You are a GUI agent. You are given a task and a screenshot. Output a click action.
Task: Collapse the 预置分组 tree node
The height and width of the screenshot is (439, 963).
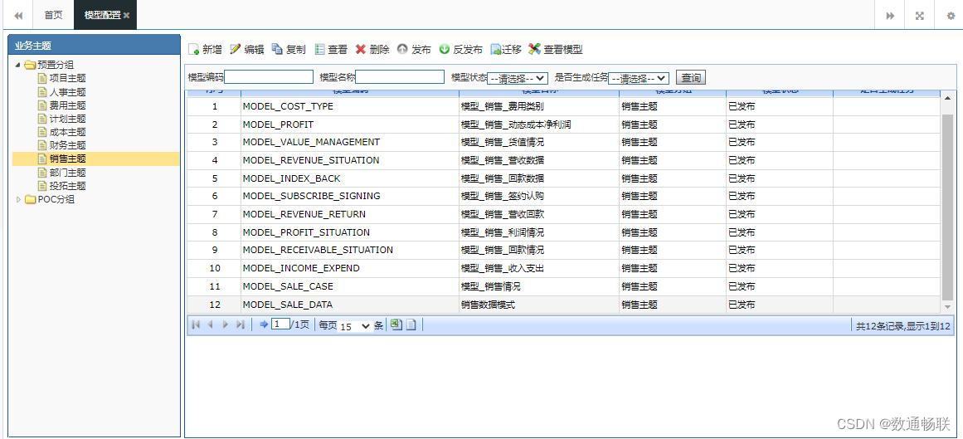coord(17,66)
